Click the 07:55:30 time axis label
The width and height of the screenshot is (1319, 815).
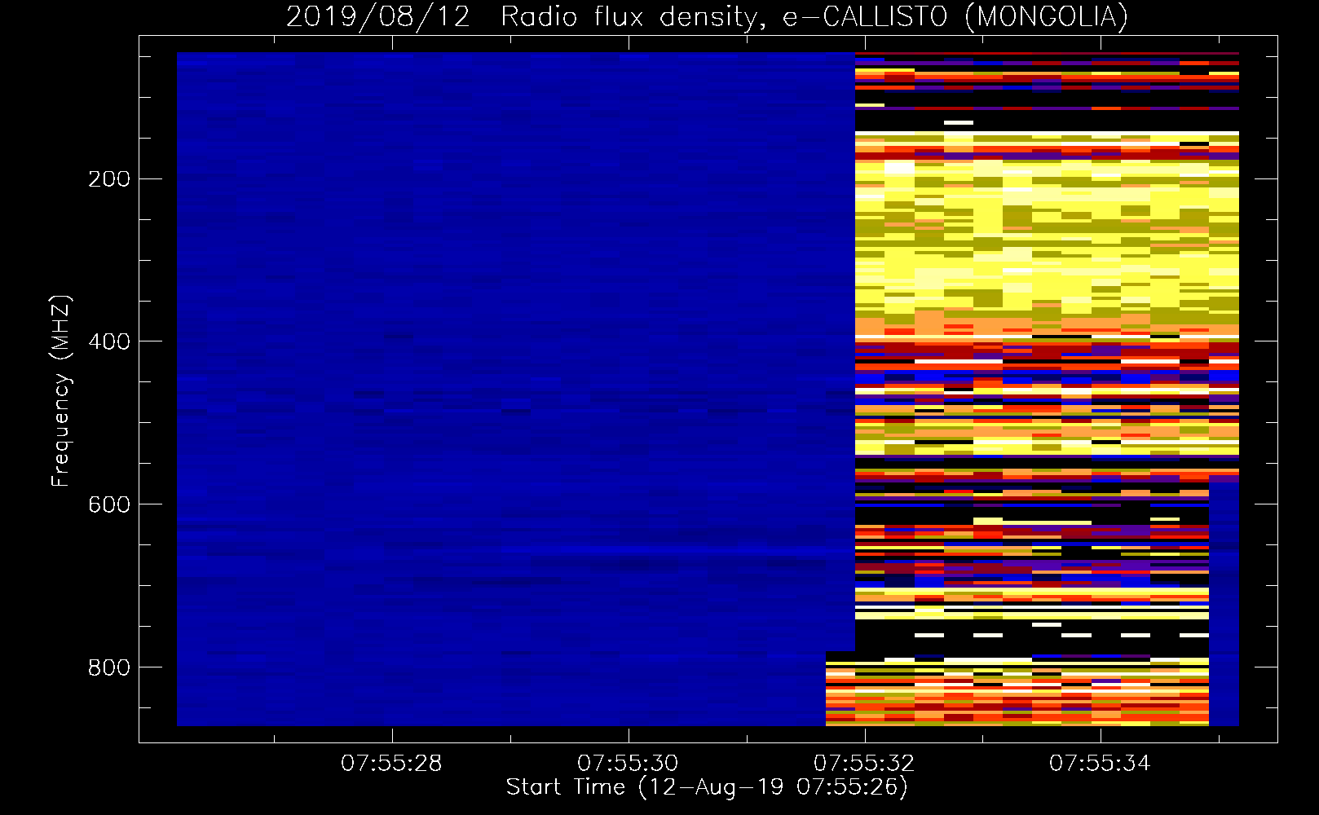tap(628, 764)
